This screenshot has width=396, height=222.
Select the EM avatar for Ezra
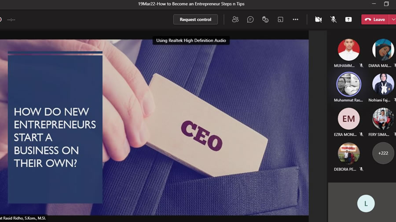(348, 119)
